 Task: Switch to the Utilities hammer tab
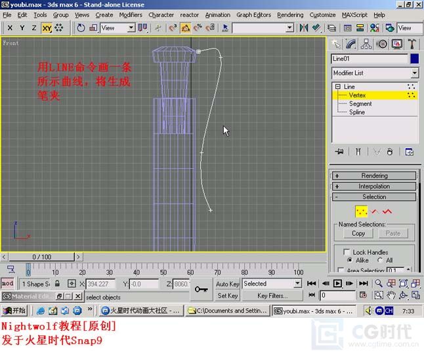coord(412,44)
